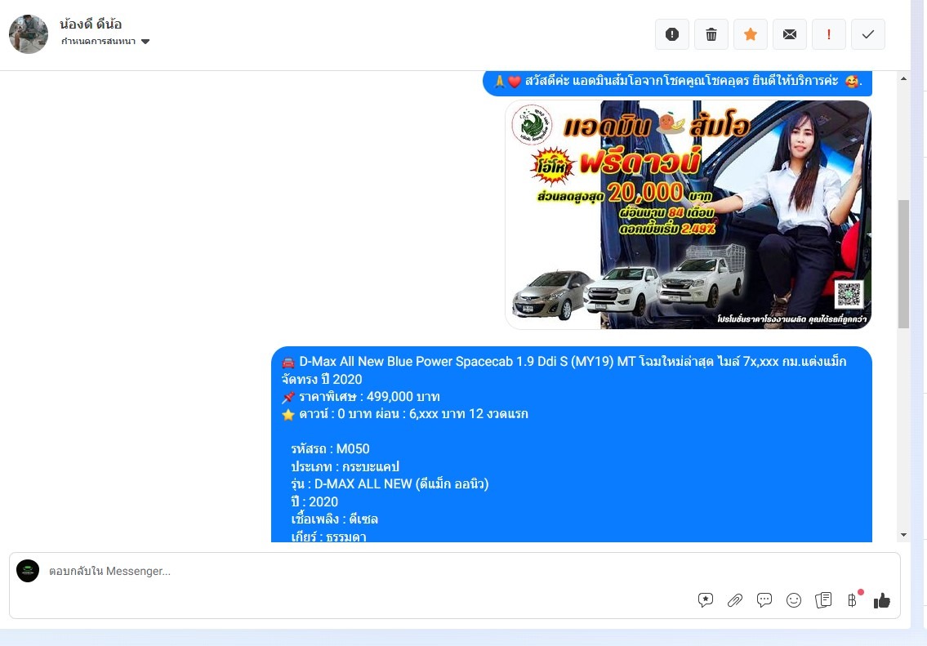The image size is (927, 646).
Task: Delete conversation with the trash icon
Action: (711, 34)
